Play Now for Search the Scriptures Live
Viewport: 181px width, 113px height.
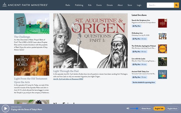(137, 26)
